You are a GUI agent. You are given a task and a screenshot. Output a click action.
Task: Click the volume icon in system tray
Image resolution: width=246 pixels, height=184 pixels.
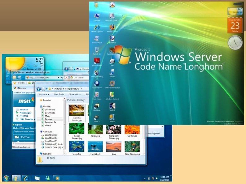(x=157, y=178)
